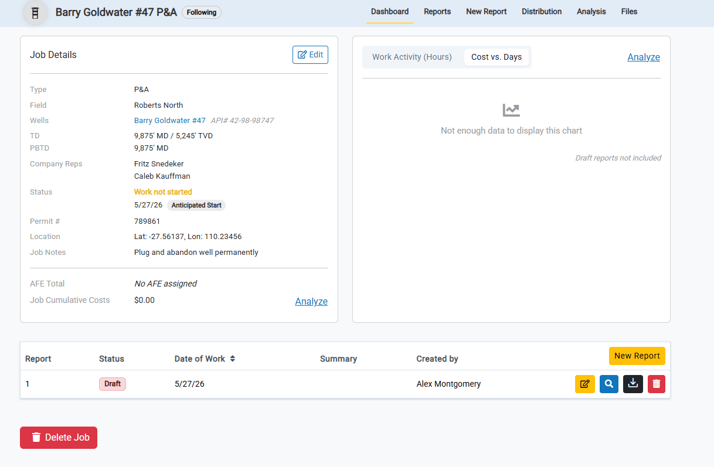Viewport: 714px width, 467px height.
Task: Click the Draft status badge
Action: [x=113, y=384]
